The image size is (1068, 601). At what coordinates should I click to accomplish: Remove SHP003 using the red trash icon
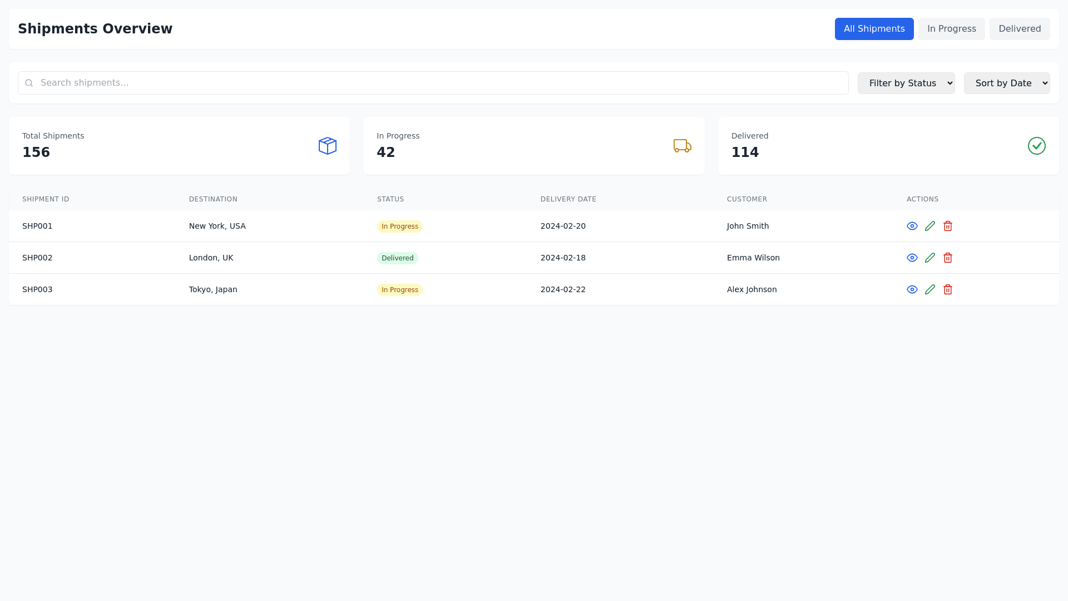[x=948, y=289]
